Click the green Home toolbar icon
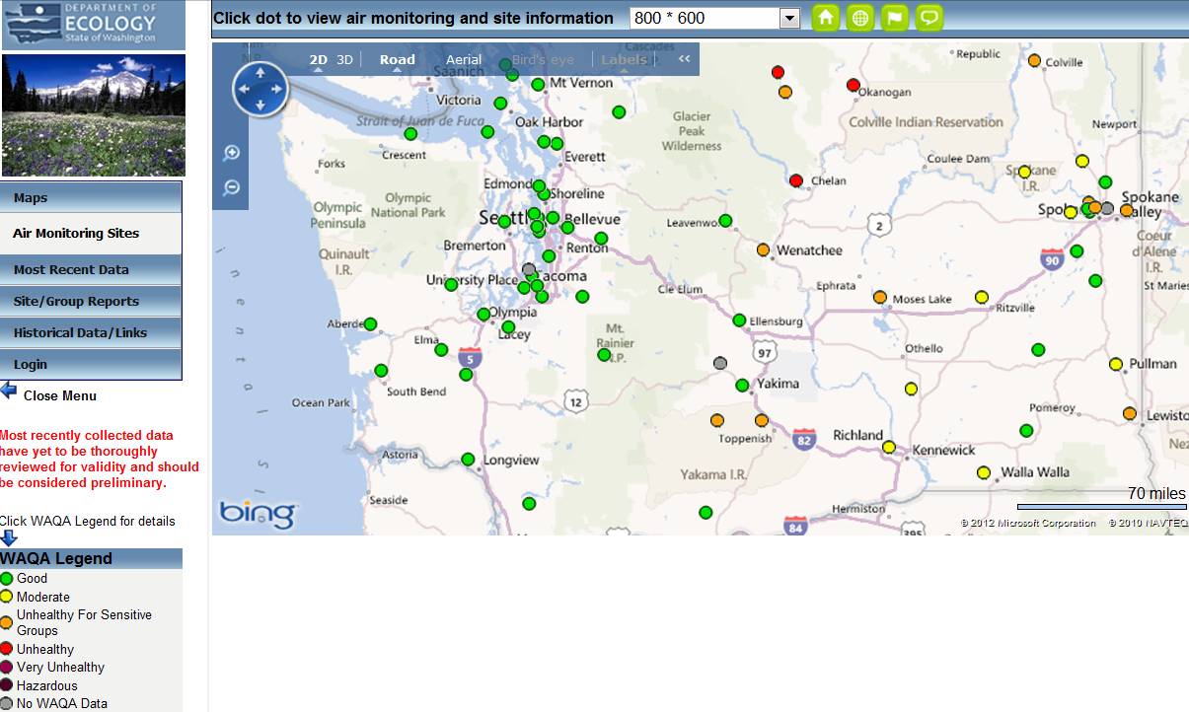 click(x=826, y=18)
